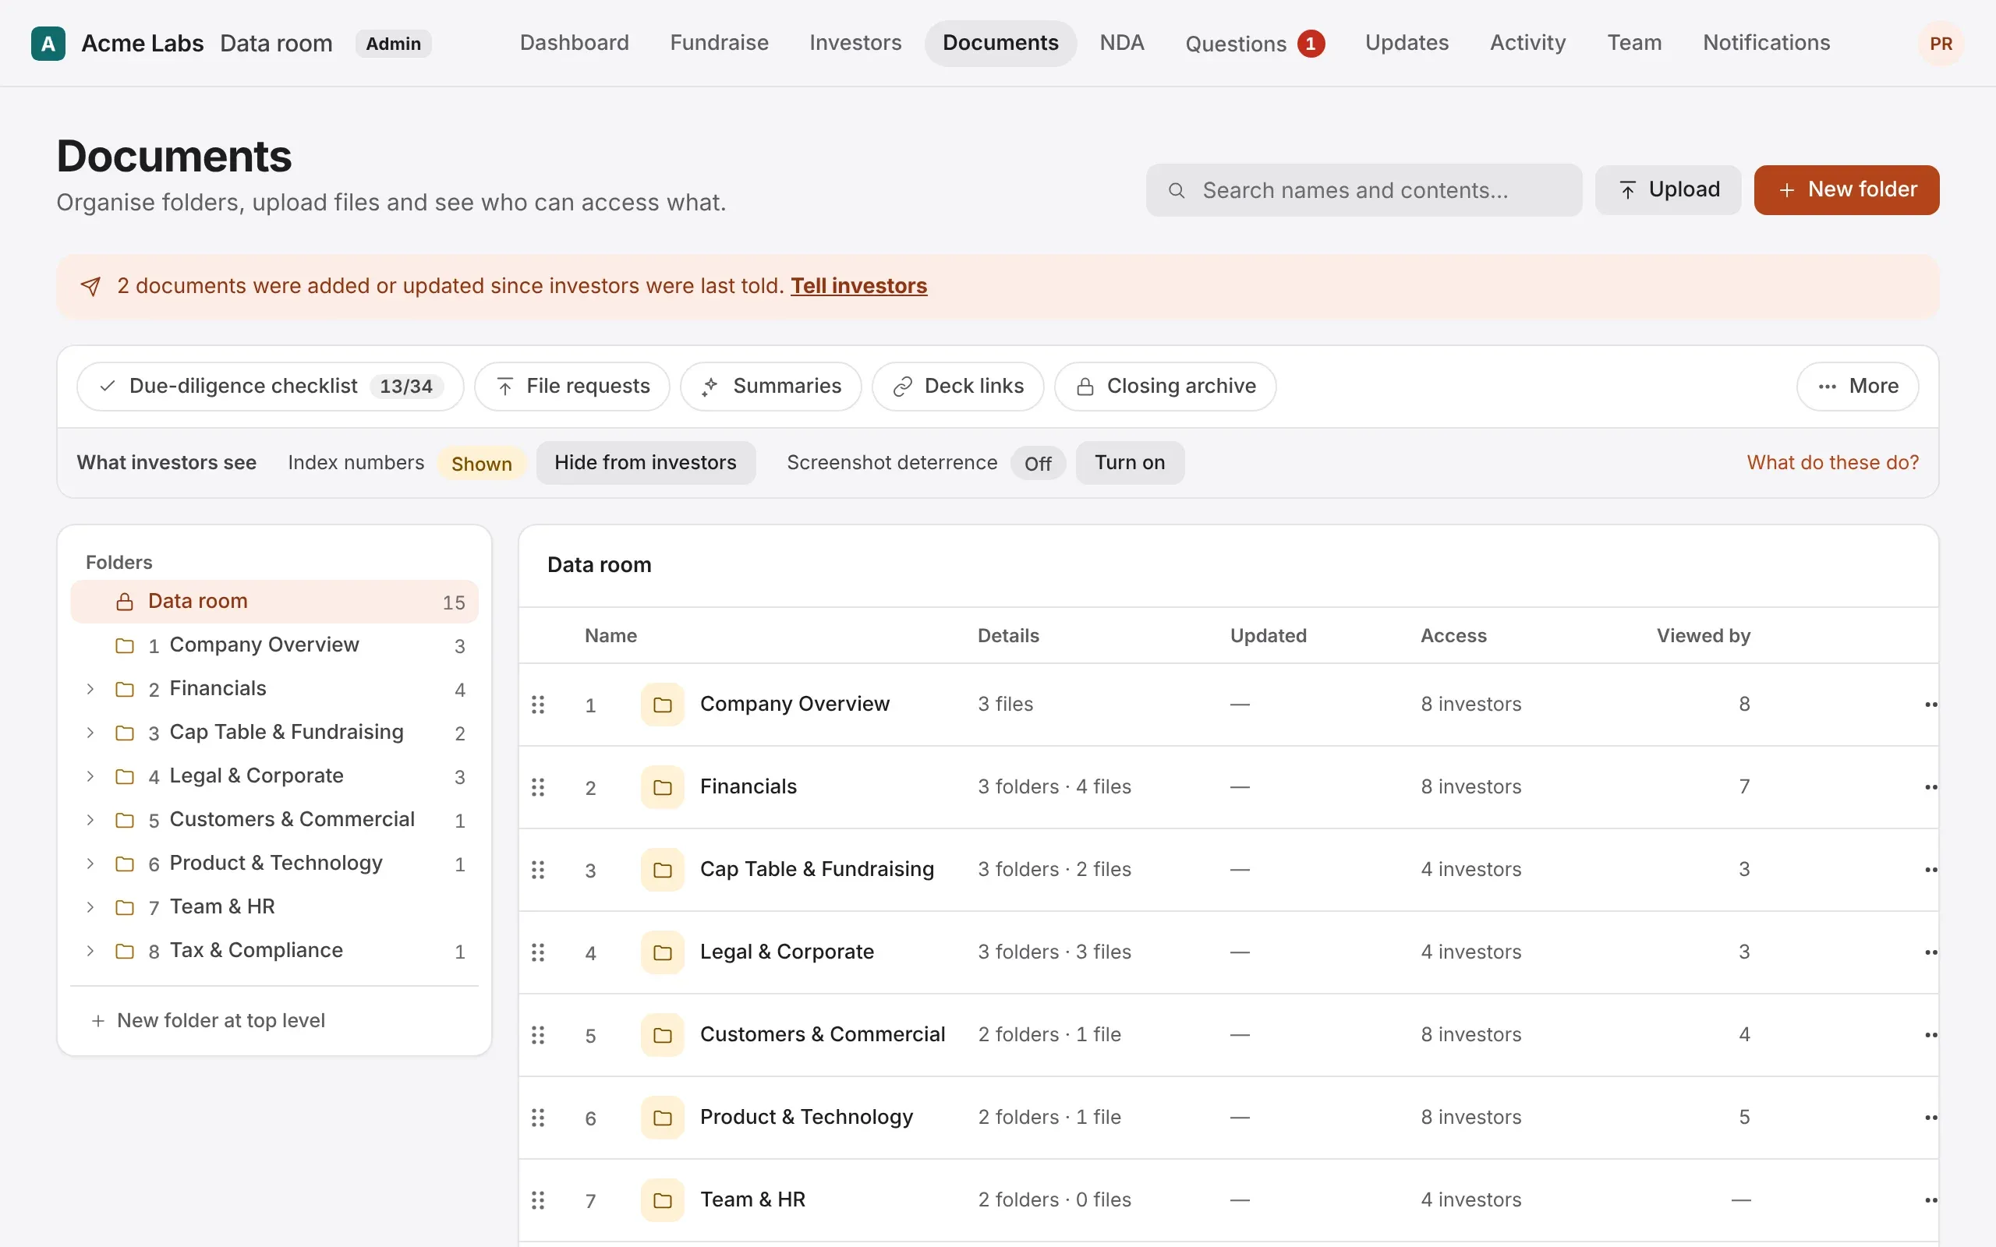Open the Team tab
The height and width of the screenshot is (1247, 1996).
point(1634,43)
